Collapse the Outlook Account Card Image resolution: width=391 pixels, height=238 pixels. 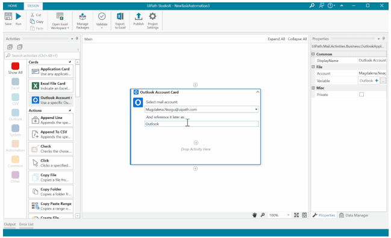258,92
